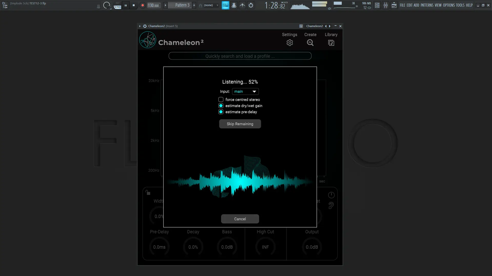Open the PATTERNS menu

427,5
